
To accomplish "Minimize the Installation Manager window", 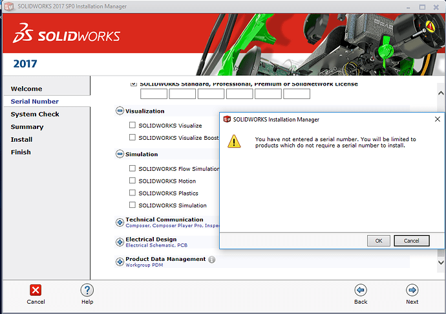I will (x=409, y=7).
